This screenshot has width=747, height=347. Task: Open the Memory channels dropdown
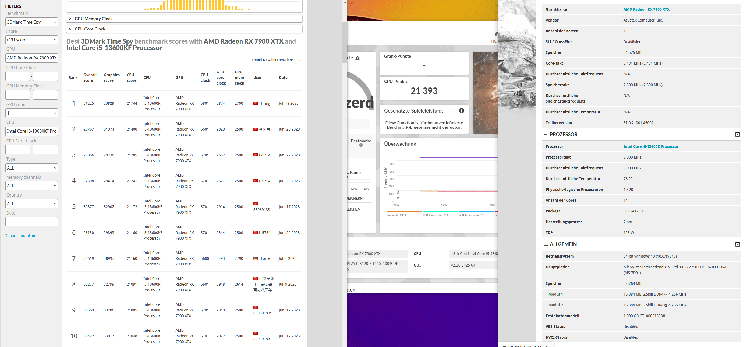click(x=32, y=186)
